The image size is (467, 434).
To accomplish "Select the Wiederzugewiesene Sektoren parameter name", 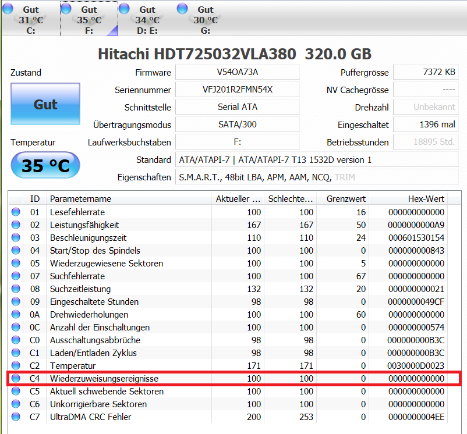I will pos(107,264).
